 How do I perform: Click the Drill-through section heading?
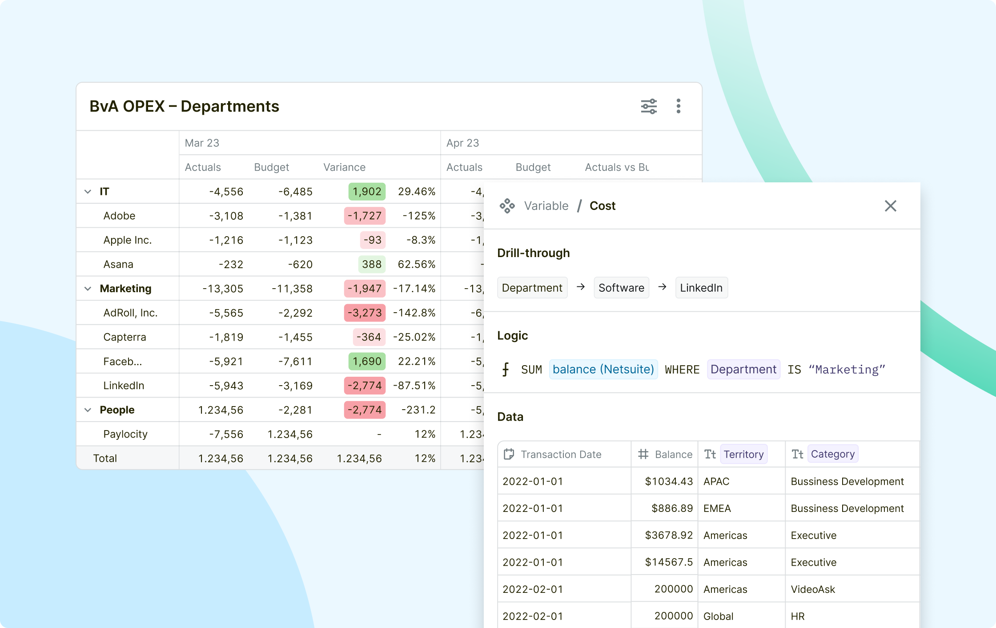533,253
